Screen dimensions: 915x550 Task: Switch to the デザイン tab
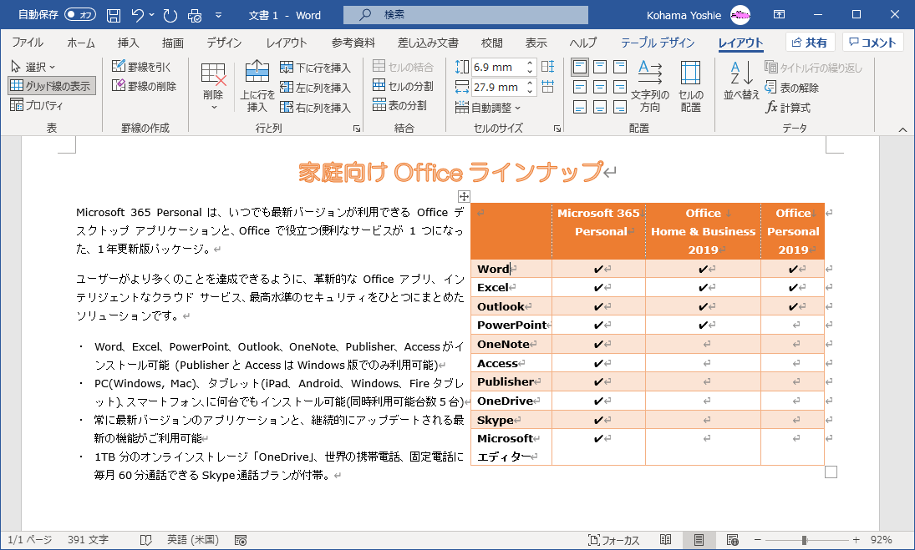[x=224, y=43]
